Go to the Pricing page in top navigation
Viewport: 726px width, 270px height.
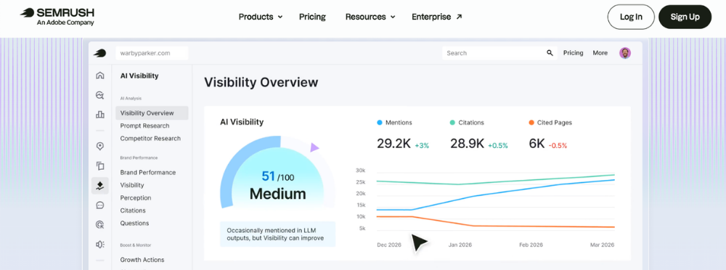312,17
